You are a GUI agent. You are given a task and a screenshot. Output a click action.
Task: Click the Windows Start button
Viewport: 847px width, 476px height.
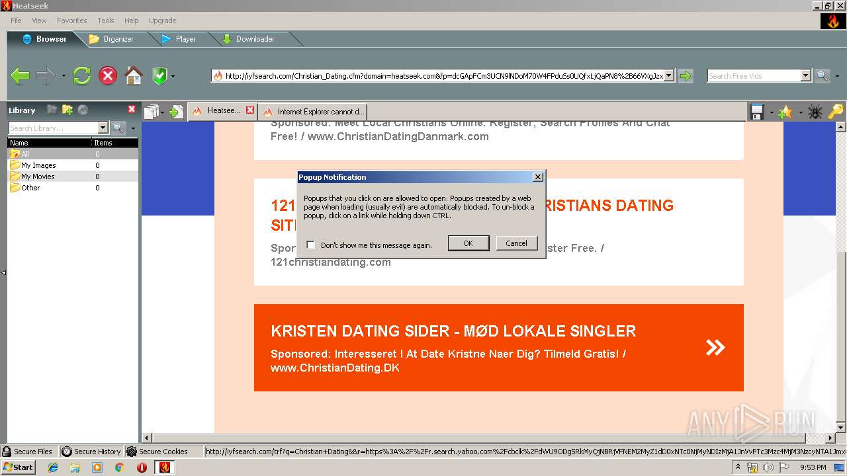(18, 467)
